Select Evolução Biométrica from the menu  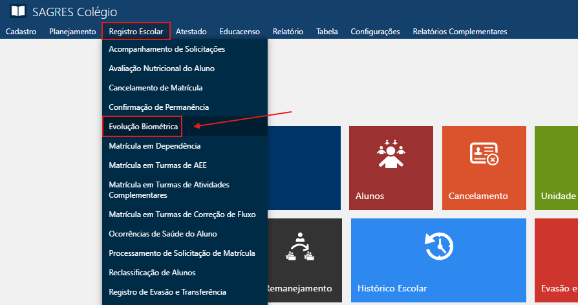point(144,127)
